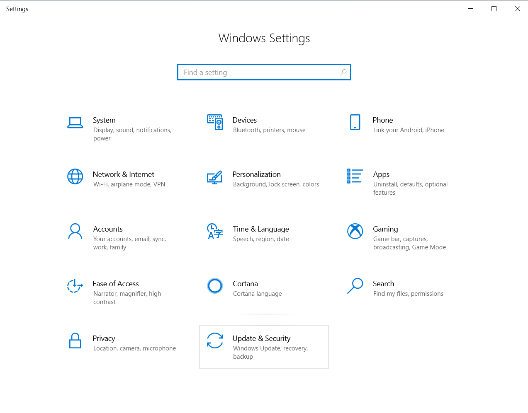Select the Accounts person icon

point(75,231)
